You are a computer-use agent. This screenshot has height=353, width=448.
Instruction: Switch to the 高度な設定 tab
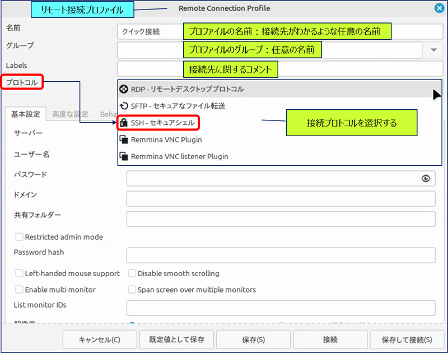pos(71,114)
